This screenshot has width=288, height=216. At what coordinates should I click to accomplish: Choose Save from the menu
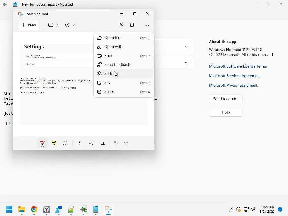point(124,83)
